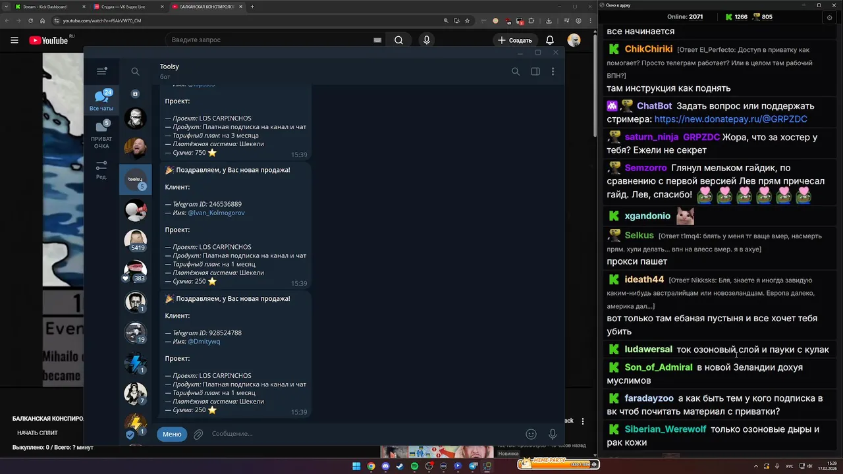Click the 'Сообщение...' message input field

coord(364,434)
